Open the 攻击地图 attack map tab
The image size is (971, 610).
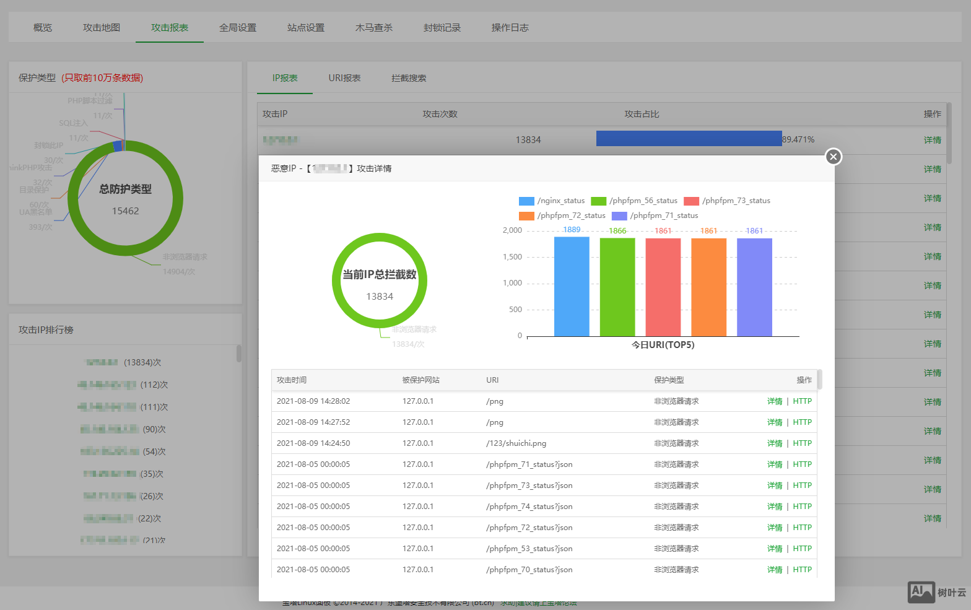coord(102,28)
